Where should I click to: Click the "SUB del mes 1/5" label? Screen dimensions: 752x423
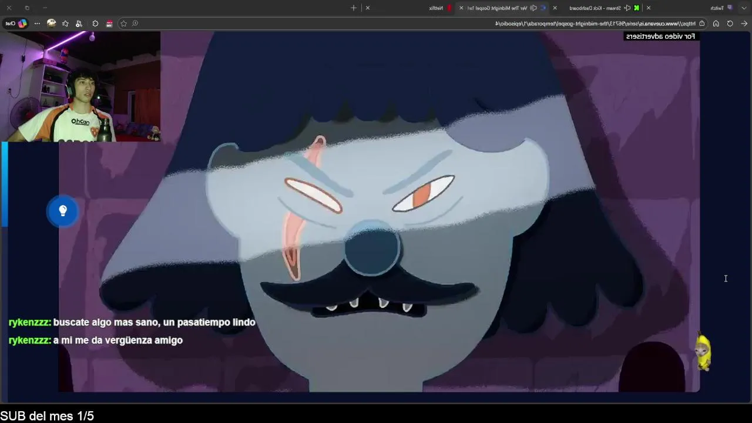(x=47, y=416)
